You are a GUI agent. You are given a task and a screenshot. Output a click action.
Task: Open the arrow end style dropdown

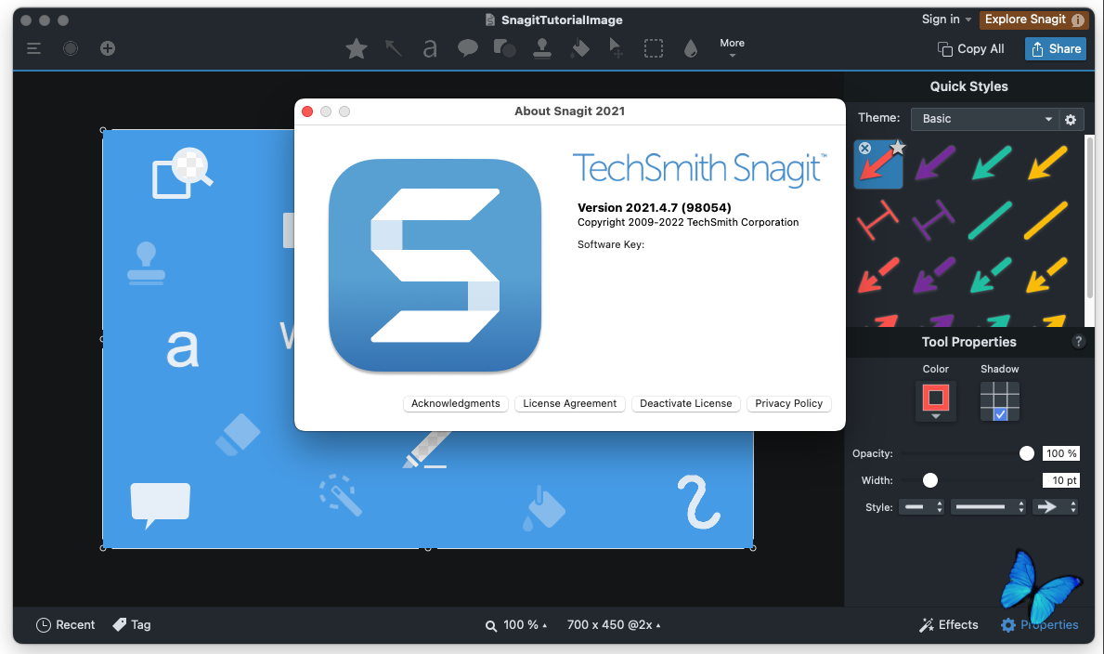[1055, 506]
